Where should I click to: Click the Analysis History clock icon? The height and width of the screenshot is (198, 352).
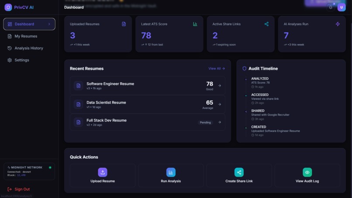point(10,48)
